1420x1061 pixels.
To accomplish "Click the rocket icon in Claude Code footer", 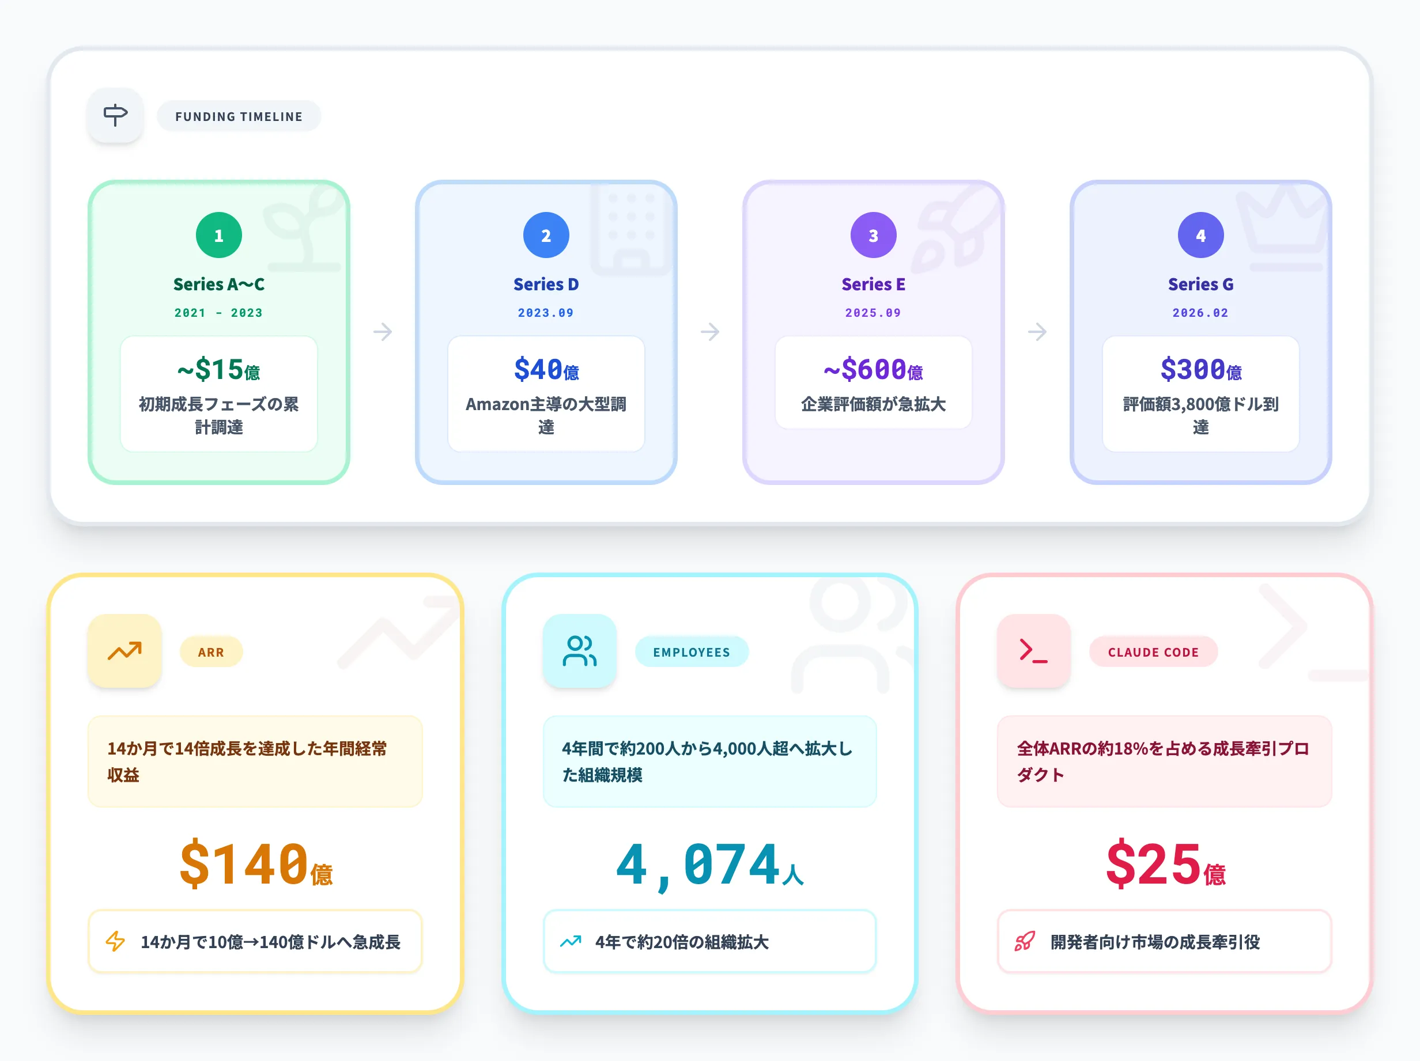I will click(1025, 941).
